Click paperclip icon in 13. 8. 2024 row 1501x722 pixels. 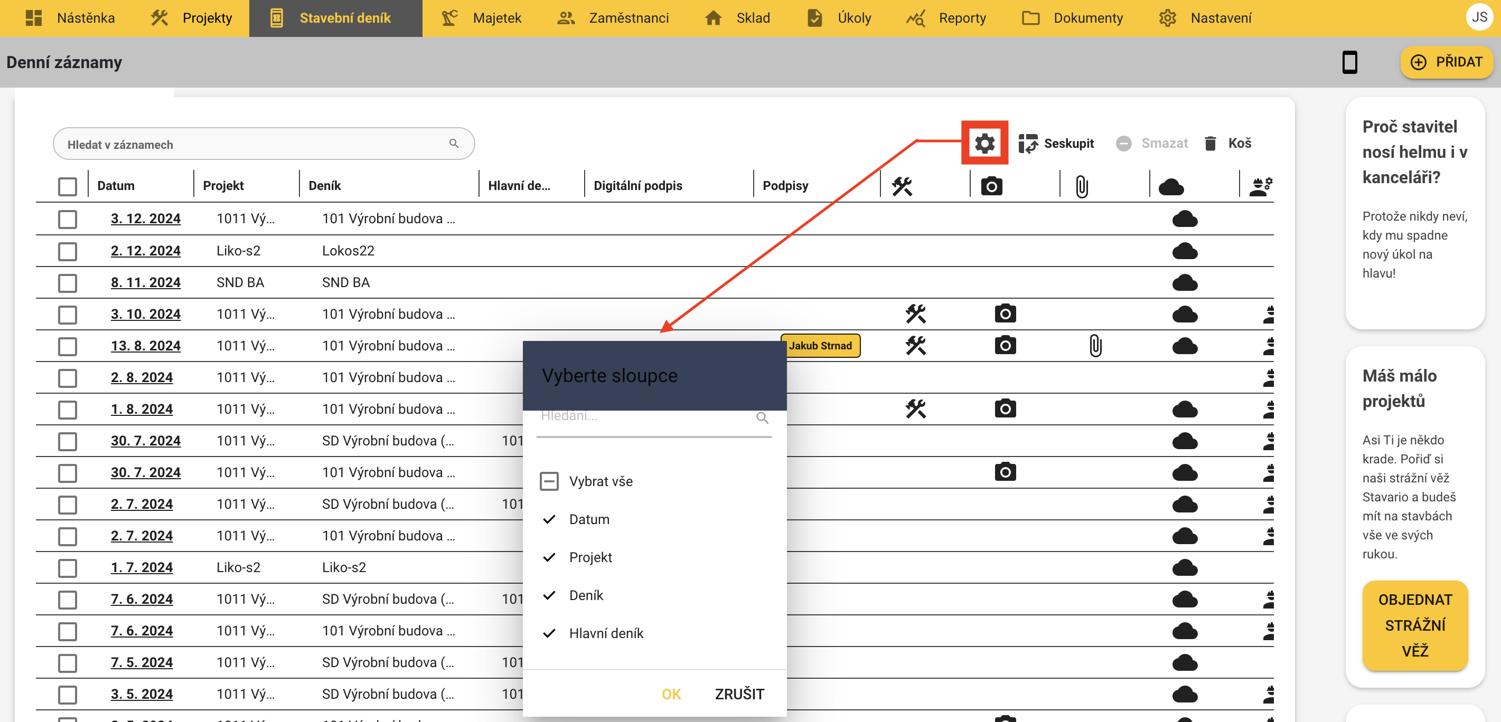click(x=1095, y=346)
